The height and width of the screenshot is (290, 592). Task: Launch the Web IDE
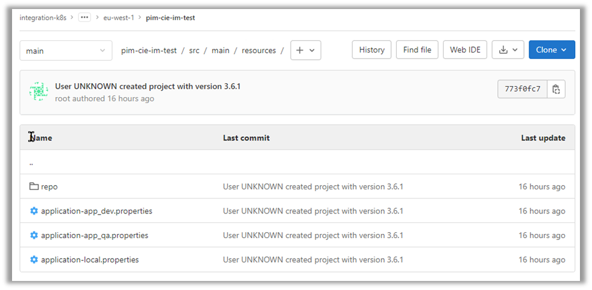point(465,50)
